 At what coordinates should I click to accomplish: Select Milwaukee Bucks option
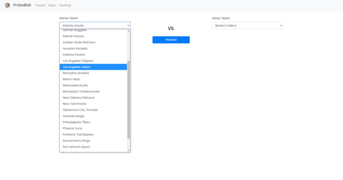(x=93, y=85)
